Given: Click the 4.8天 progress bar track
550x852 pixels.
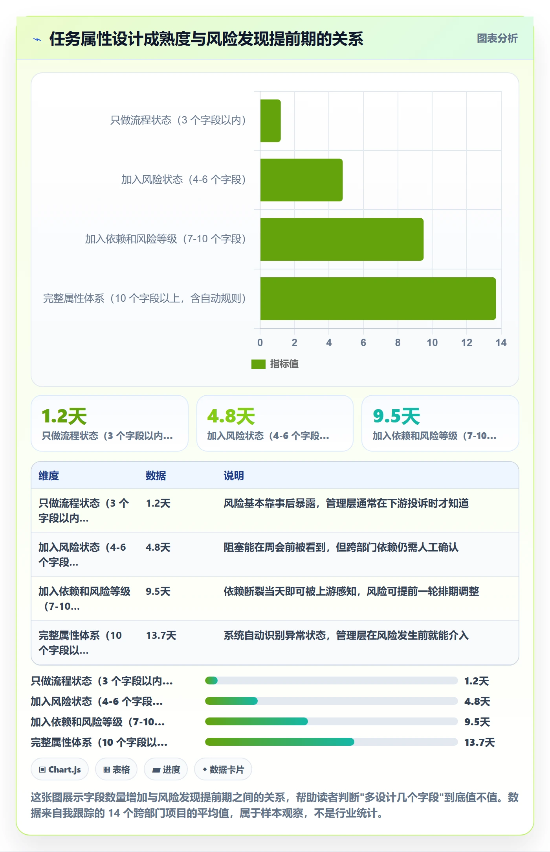Looking at the screenshot, I should click(x=331, y=701).
